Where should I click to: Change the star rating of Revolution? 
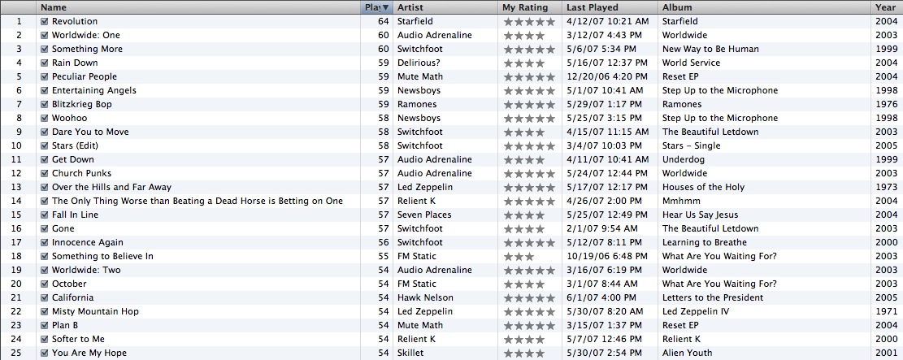(529, 21)
